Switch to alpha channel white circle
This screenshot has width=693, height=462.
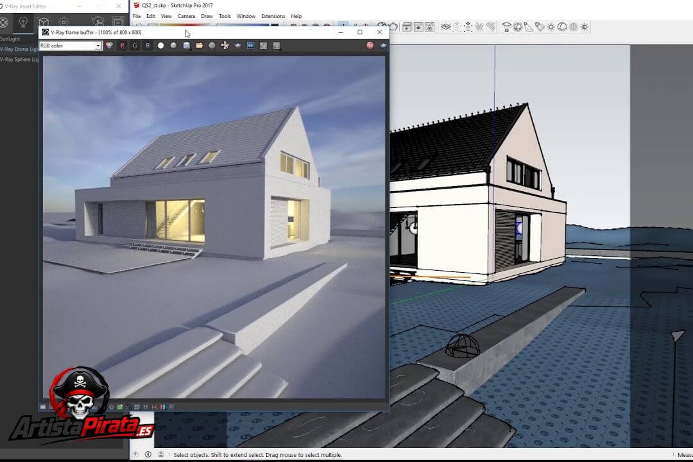161,46
